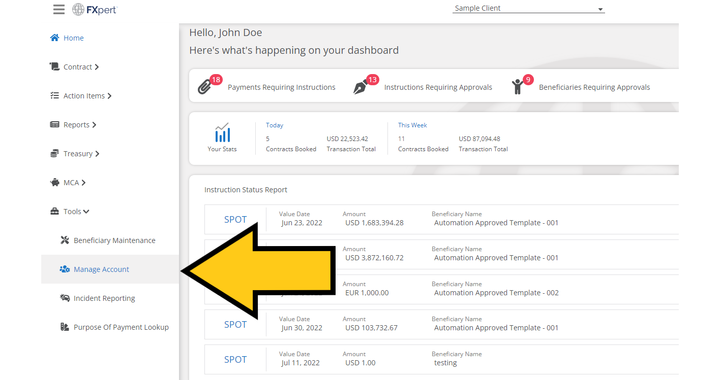Expand the Treasury menu chevron

(97, 154)
